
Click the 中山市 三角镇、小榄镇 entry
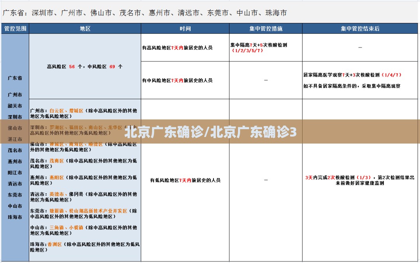click(x=84, y=230)
